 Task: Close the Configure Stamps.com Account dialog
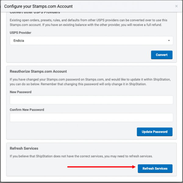pos(176,6)
